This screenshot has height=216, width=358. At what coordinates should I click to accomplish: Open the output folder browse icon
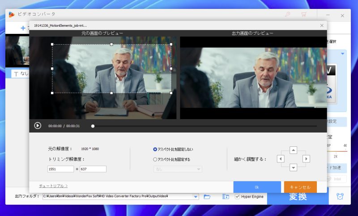[207, 196]
